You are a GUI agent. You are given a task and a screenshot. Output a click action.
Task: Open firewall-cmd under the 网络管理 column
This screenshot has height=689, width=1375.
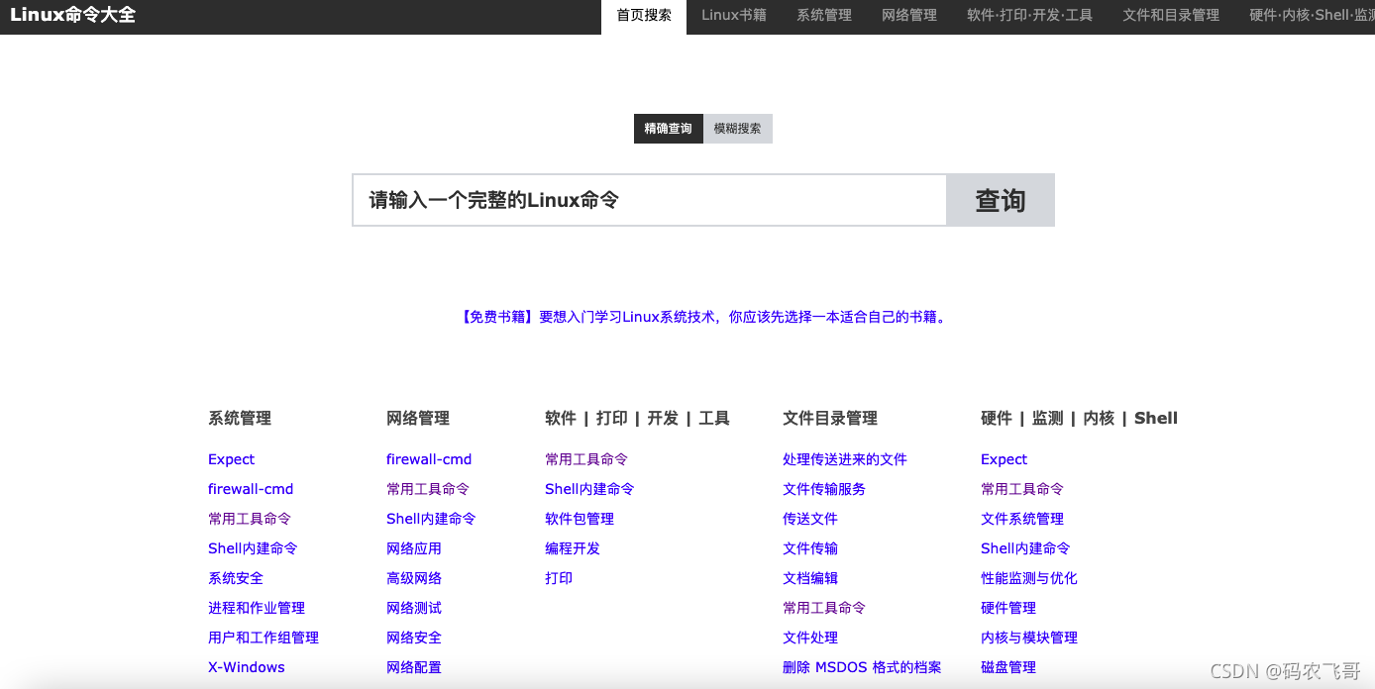[429, 459]
